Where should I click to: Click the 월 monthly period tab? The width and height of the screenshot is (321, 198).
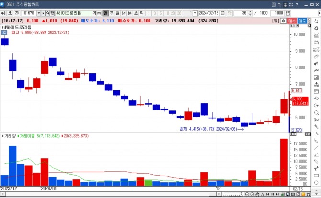click(117, 13)
